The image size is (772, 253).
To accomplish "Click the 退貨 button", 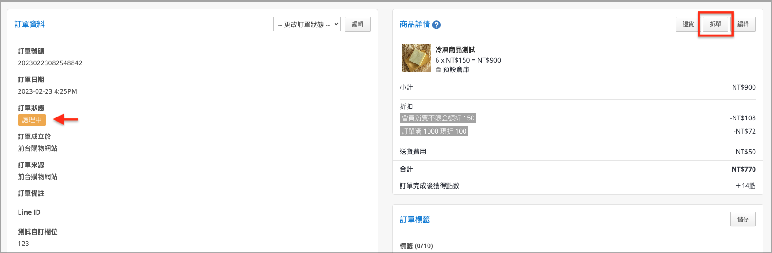I will 688,24.
